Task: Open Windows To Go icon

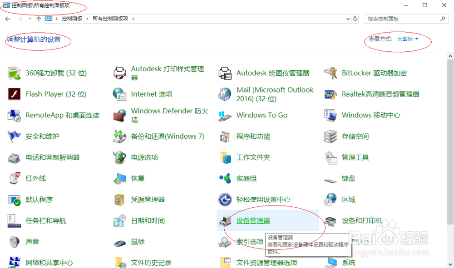Action: pyautogui.click(x=225, y=115)
